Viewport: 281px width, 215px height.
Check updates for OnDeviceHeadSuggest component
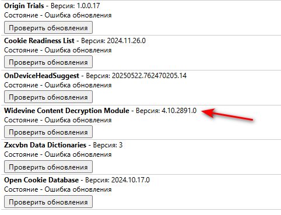(48, 97)
